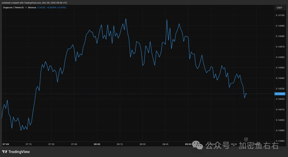The width and height of the screenshot is (288, 157).
Task: Click the 0.14050 price axis label
Action: tap(280, 68)
